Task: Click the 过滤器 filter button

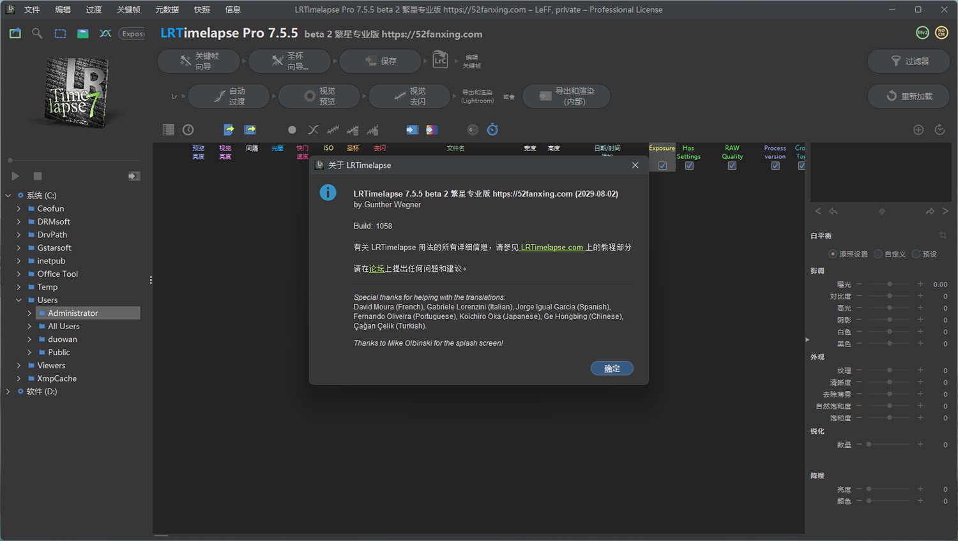Action: (908, 61)
